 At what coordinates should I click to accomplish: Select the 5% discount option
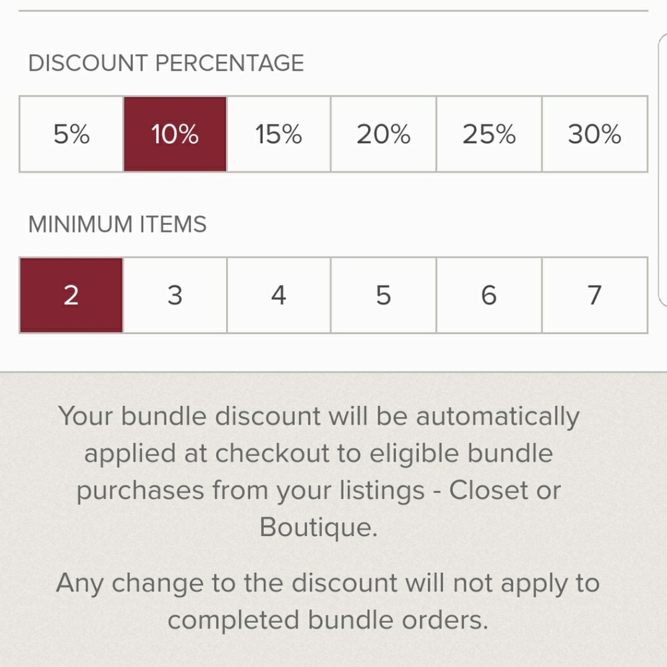pos(71,134)
